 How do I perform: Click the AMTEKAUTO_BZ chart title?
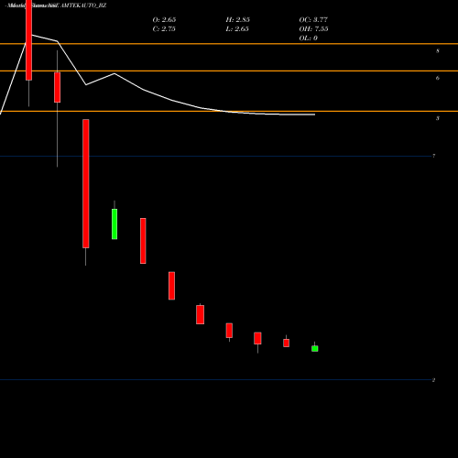coord(57,5)
